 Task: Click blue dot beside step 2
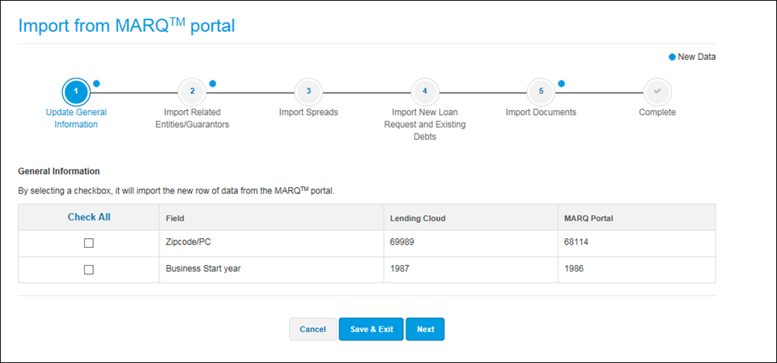[213, 83]
